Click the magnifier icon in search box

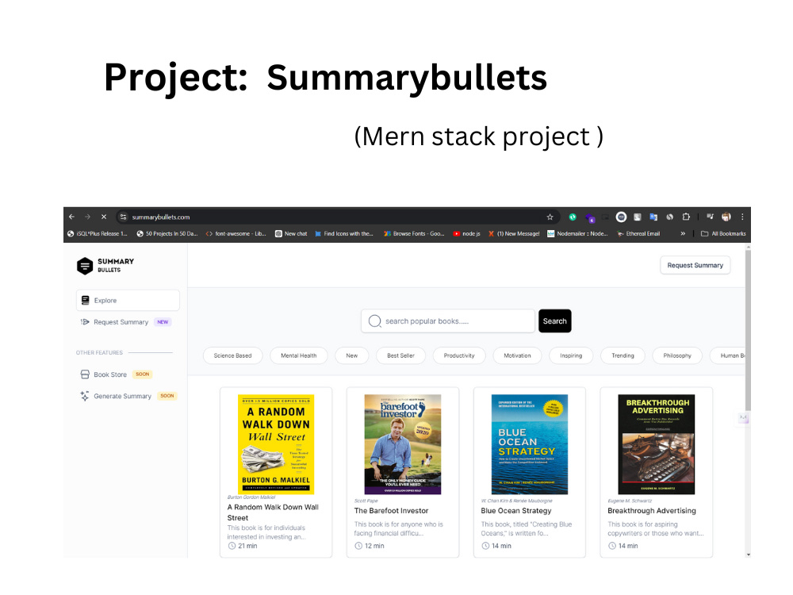[374, 321]
